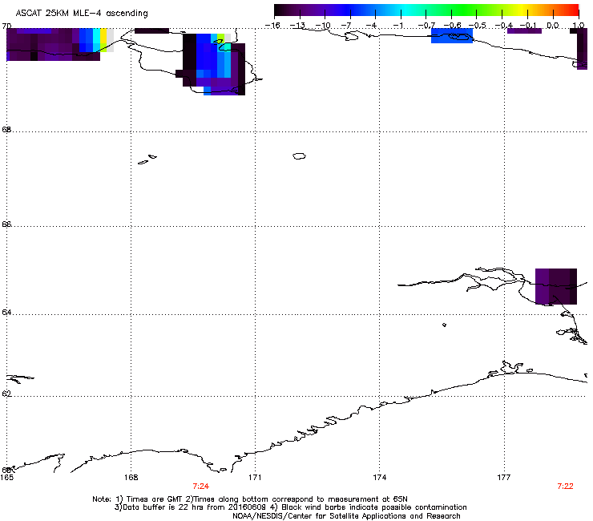This screenshot has width=593, height=521.
Task: Click the latitude label "62"
Action: click(6, 394)
